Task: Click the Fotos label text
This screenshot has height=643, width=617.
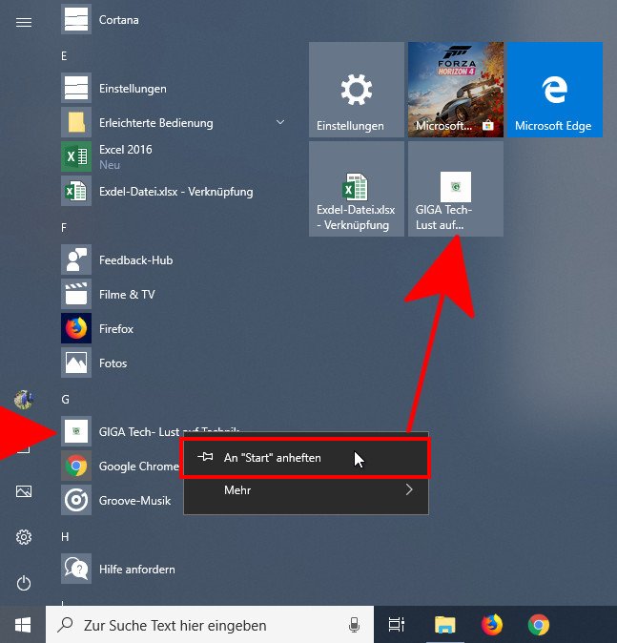Action: tap(113, 363)
